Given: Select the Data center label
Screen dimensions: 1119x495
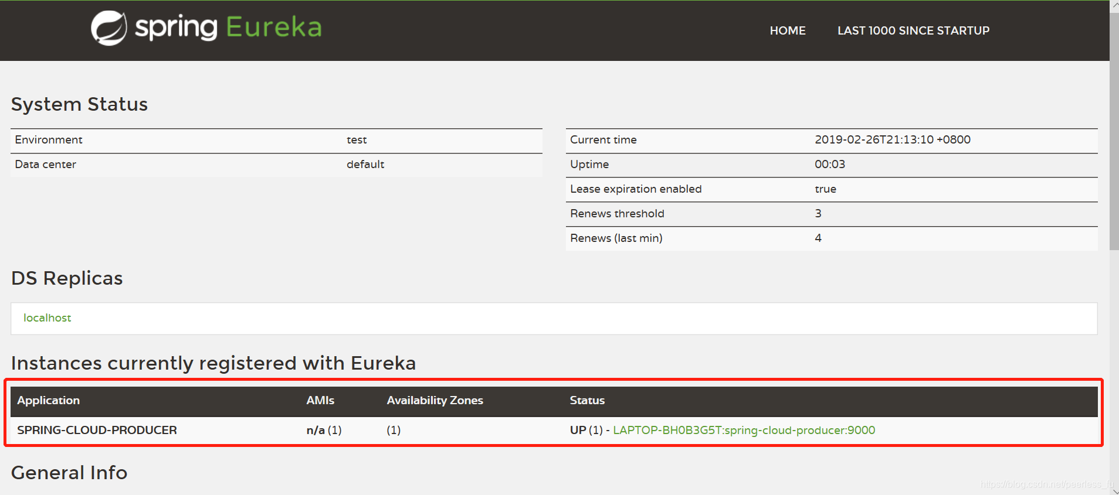Looking at the screenshot, I should pyautogui.click(x=45, y=164).
